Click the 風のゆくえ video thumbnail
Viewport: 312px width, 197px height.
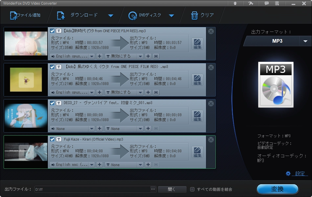[26, 79]
